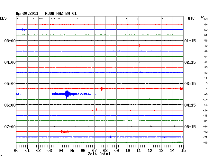
Task: Click the network code BW
Action: [68, 14]
